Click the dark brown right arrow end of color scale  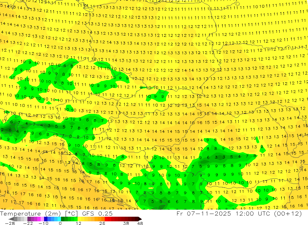coord(140,219)
